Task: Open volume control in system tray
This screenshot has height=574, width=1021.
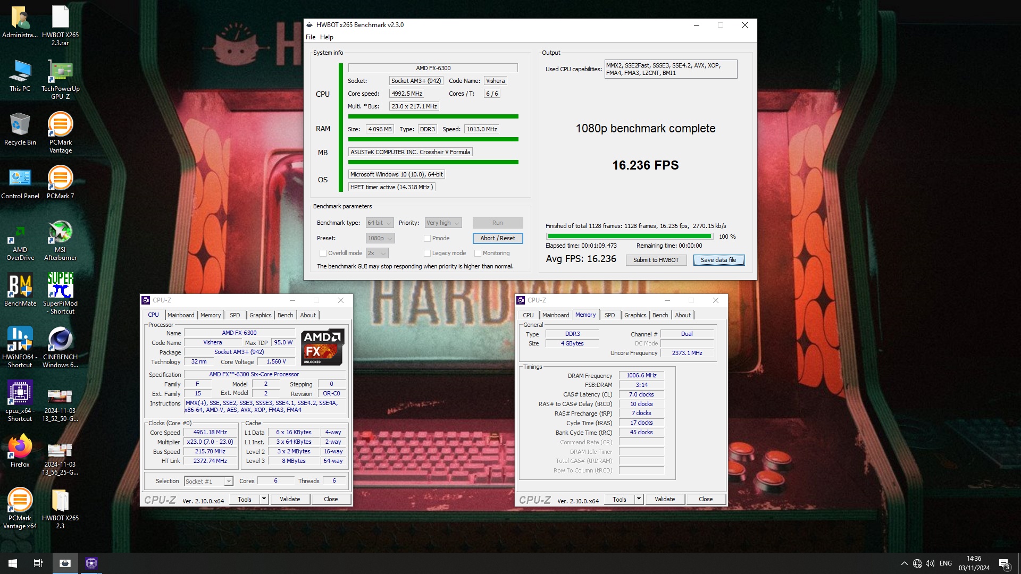Action: [x=930, y=563]
